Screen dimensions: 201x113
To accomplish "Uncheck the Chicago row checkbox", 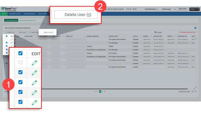I will [7, 53].
